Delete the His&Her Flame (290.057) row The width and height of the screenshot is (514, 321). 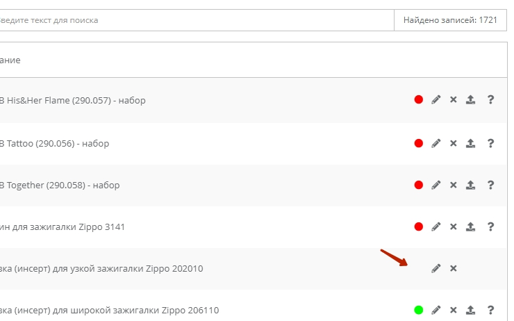point(454,100)
